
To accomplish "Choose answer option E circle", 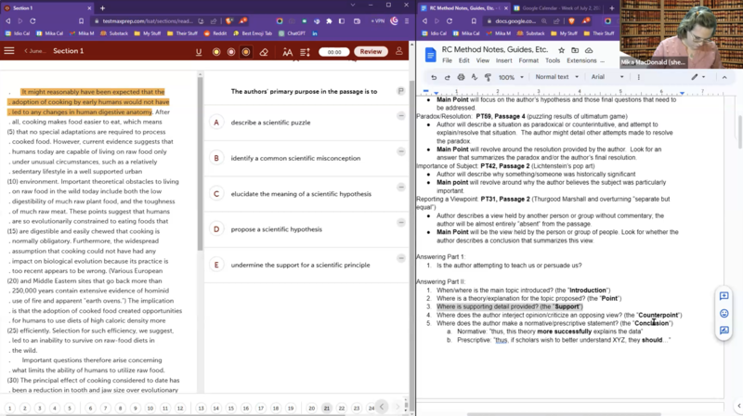I will coord(215,265).
